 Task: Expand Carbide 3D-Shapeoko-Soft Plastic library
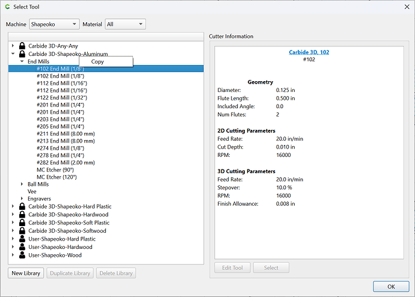pyautogui.click(x=13, y=222)
